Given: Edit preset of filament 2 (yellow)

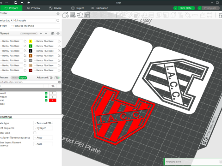Looking at the screenshot, I should click(59, 41).
